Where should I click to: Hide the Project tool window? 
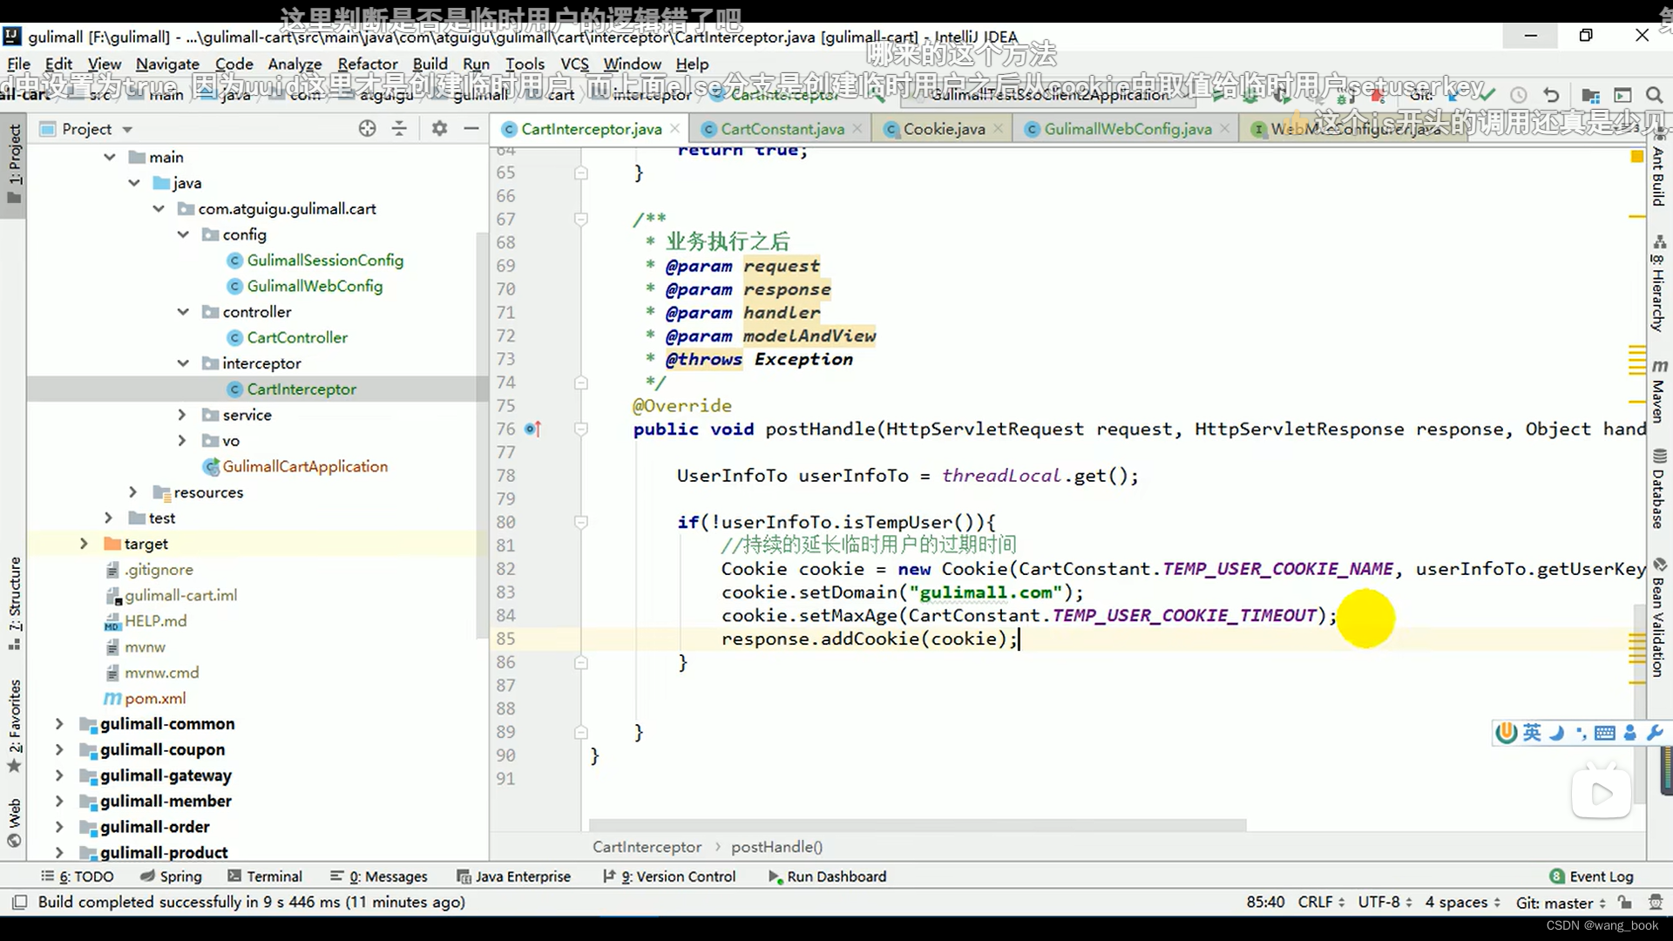471,128
